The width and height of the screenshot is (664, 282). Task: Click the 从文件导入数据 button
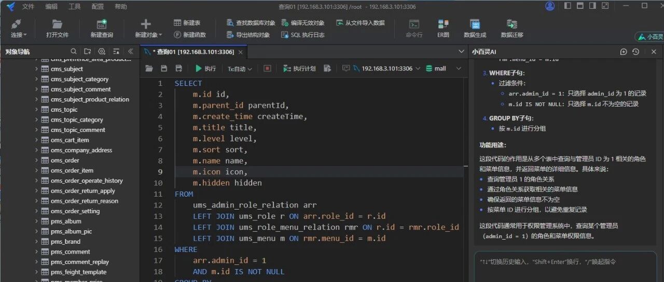tap(361, 23)
